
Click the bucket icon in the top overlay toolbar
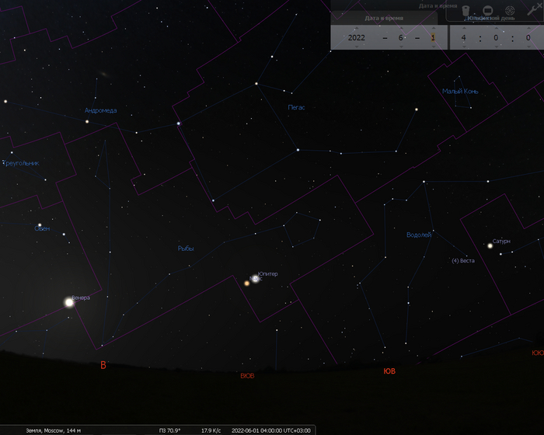point(466,11)
